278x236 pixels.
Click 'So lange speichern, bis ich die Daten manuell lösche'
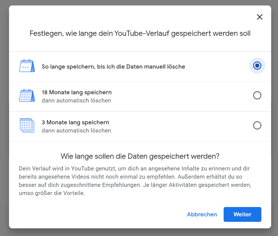[x=113, y=66]
